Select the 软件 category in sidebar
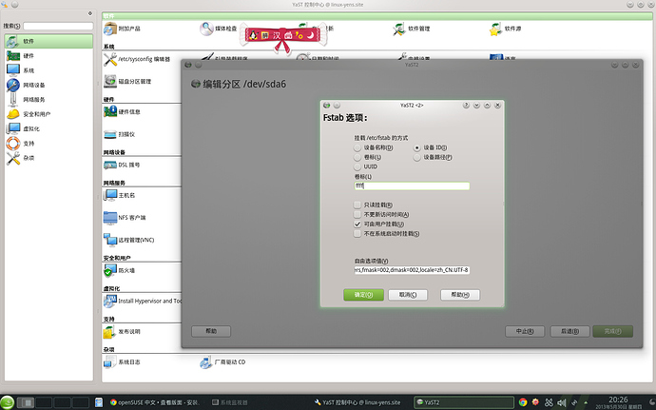This screenshot has width=656, height=410. click(48, 41)
